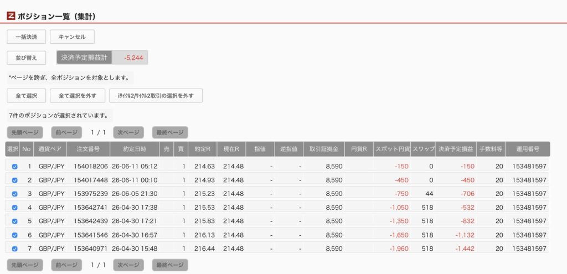
Task: Click the top 先頭ページ button
Action: (x=25, y=133)
